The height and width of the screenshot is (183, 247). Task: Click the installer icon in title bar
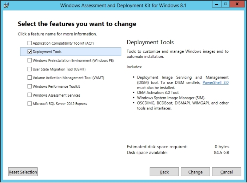(6, 5)
